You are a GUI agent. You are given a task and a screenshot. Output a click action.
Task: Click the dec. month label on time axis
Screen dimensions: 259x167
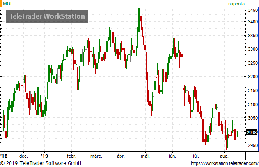pos(23,156)
